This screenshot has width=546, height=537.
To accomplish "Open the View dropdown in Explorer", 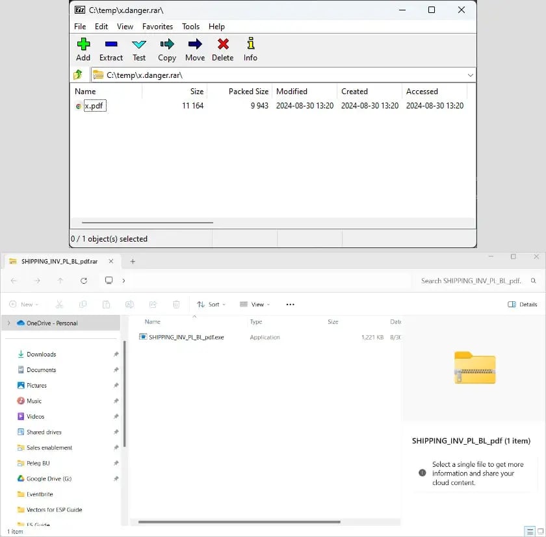I will (254, 304).
